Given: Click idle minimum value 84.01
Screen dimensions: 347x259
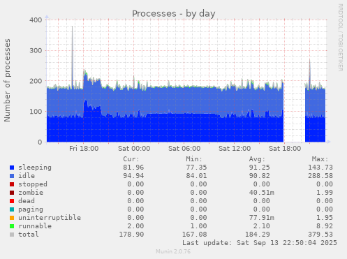Looking at the screenshot, I should [196, 176].
